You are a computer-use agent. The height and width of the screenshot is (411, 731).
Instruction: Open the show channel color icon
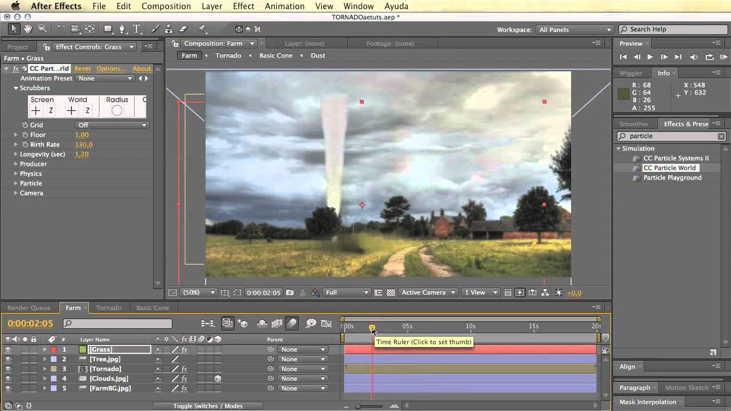(315, 292)
